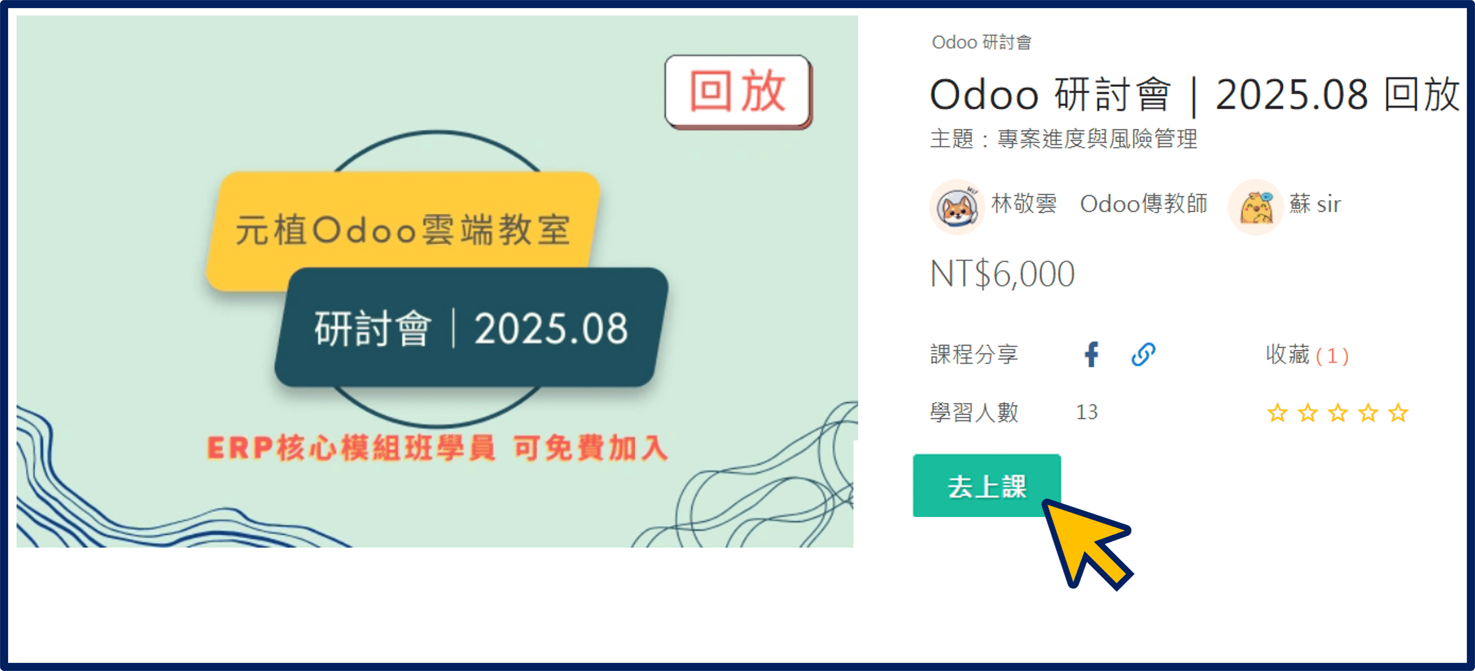
Task: Open instructor 林敬雲's name link
Action: point(1024,204)
